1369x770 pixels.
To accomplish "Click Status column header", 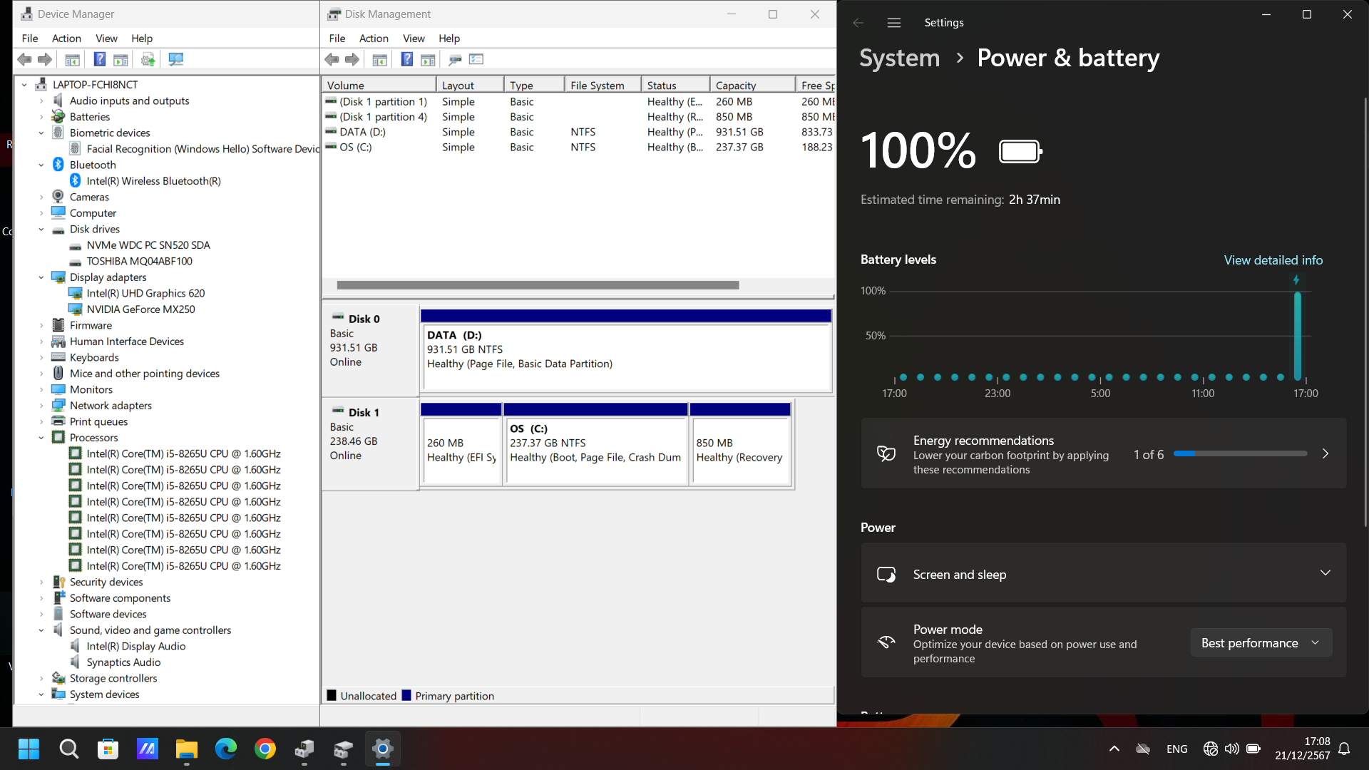I will coord(675,85).
